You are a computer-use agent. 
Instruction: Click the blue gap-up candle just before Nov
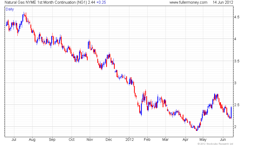(88, 45)
